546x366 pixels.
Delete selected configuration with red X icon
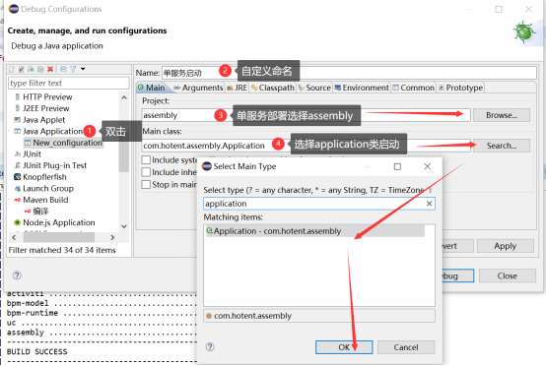(x=50, y=69)
